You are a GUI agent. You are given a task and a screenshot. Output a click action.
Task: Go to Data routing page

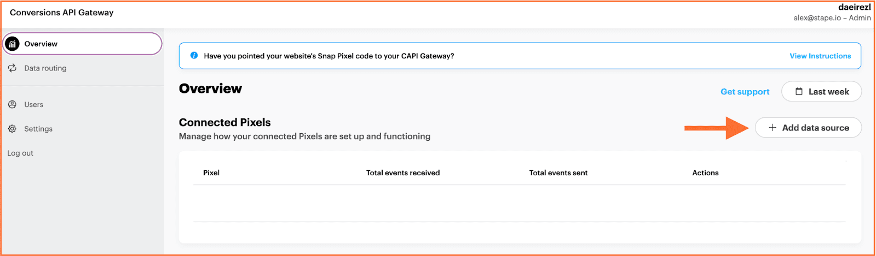click(45, 68)
